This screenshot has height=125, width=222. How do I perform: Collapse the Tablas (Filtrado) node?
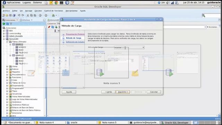[x=7, y=42]
